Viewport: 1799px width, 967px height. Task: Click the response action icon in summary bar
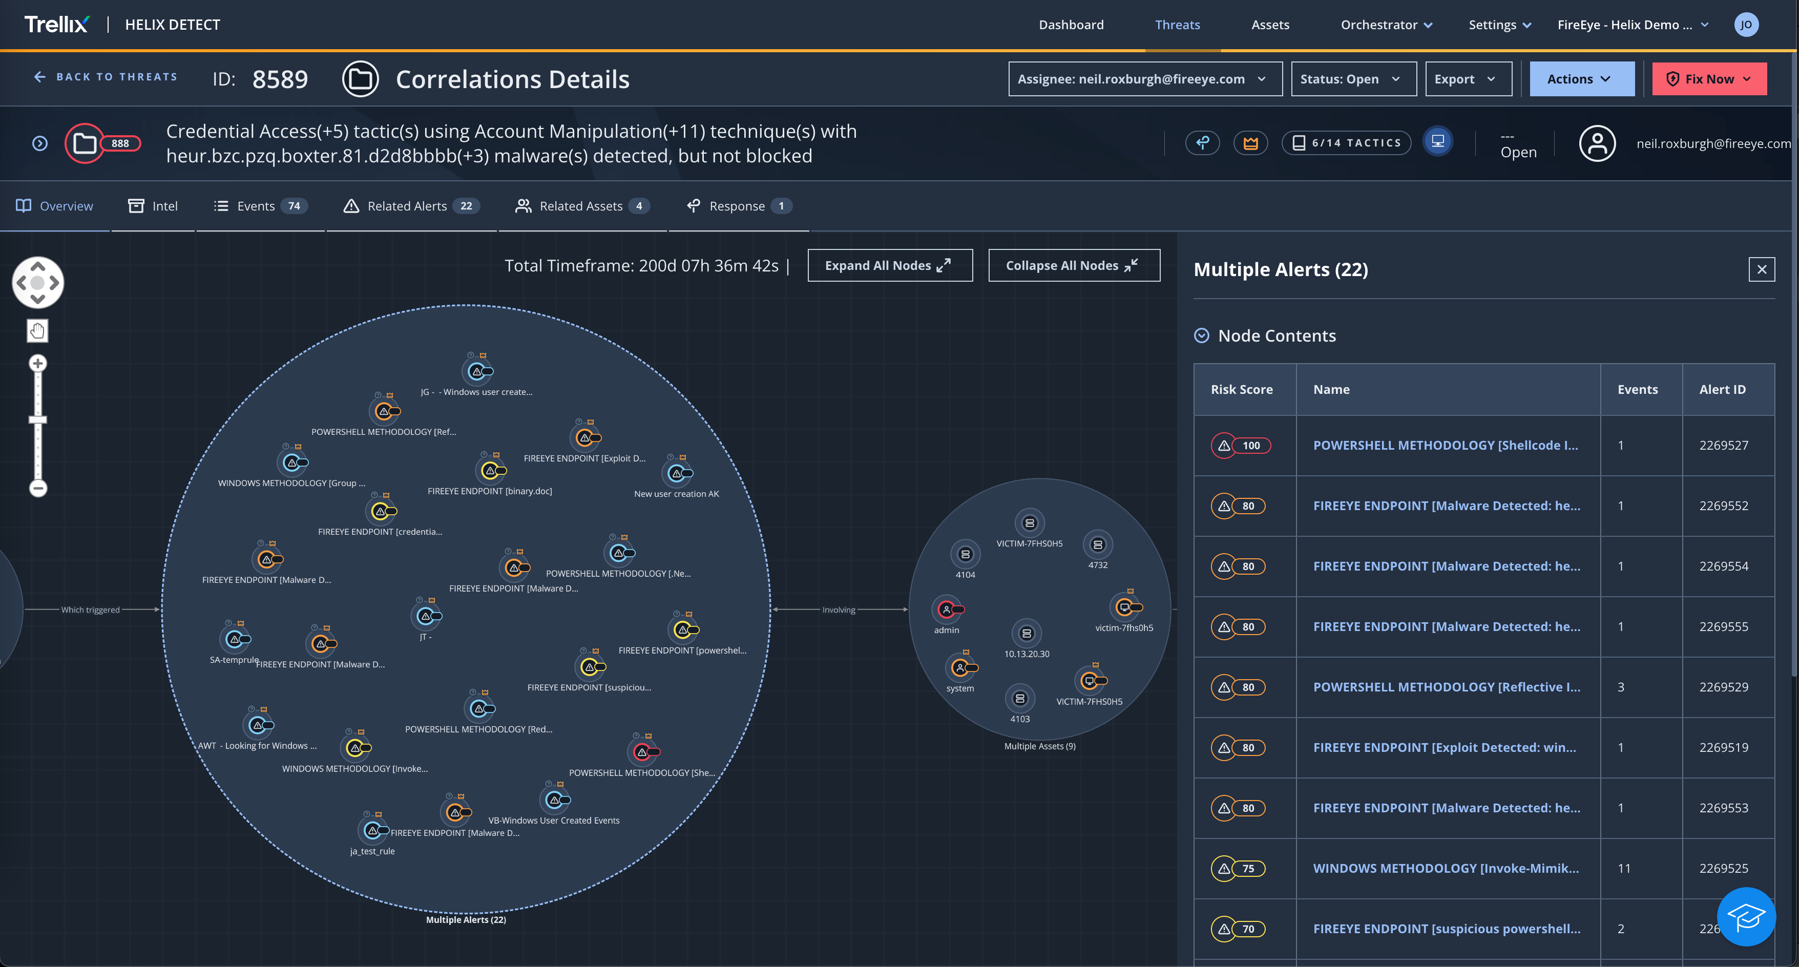coord(1203,143)
